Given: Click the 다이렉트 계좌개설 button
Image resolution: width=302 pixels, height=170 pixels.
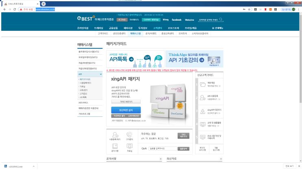Looking at the screenshot, I should point(151,19).
